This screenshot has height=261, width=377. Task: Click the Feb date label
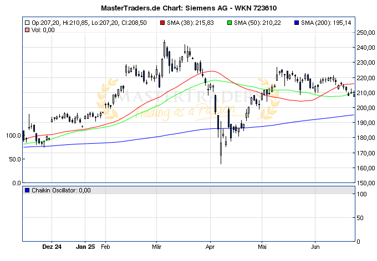(105, 247)
